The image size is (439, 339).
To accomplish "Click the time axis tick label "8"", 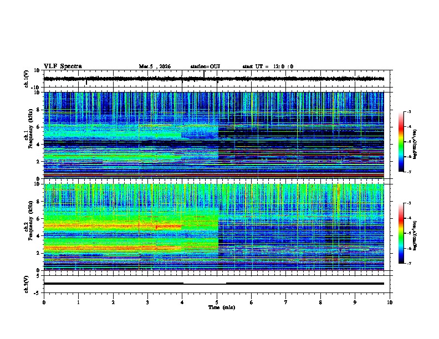I will pyautogui.click(x=320, y=302).
